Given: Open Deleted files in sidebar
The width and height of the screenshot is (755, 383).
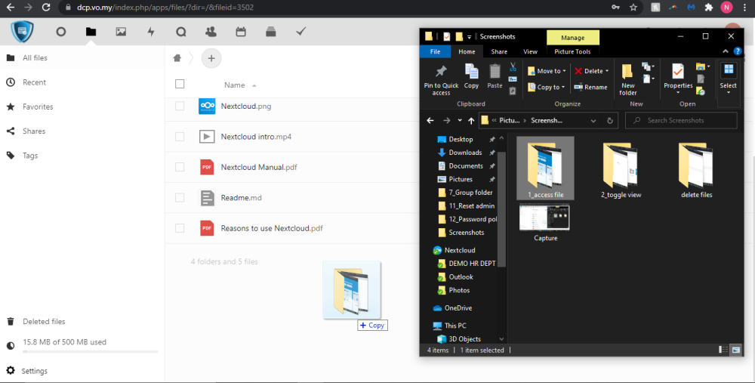Looking at the screenshot, I should [44, 322].
